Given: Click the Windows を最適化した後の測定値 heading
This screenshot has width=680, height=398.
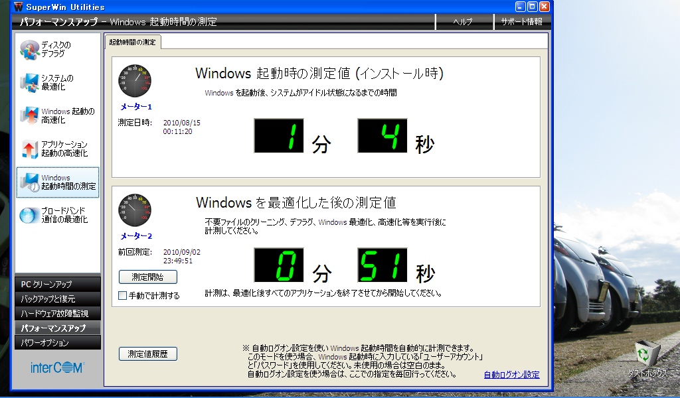Looking at the screenshot, I should (296, 202).
